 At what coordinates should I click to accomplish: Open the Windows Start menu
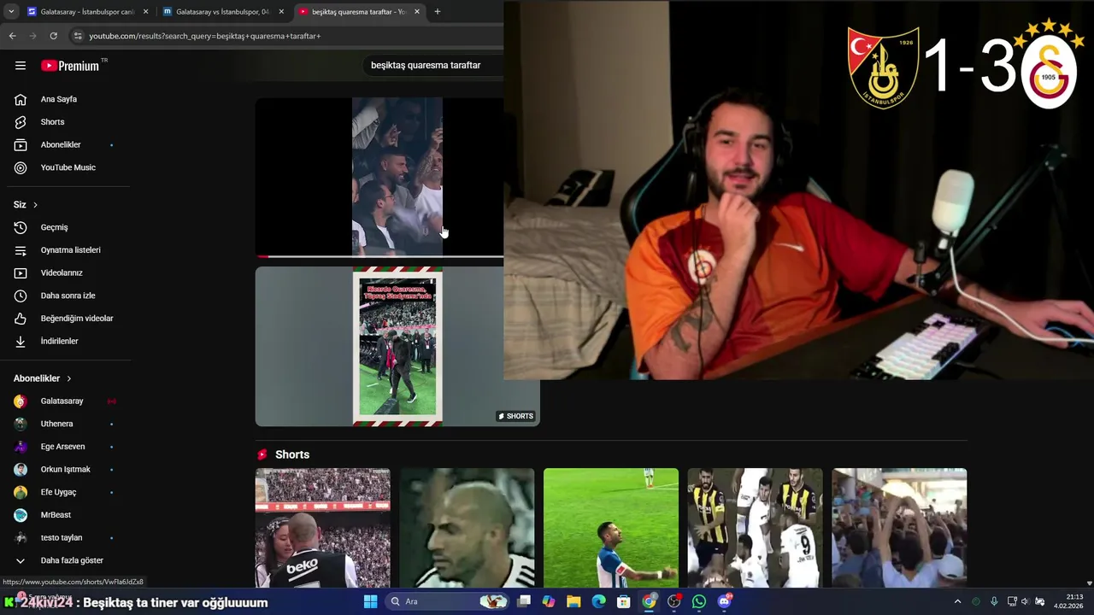coord(370,601)
